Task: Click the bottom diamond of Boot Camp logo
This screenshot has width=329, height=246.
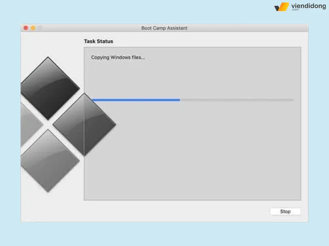Action: 49,161
